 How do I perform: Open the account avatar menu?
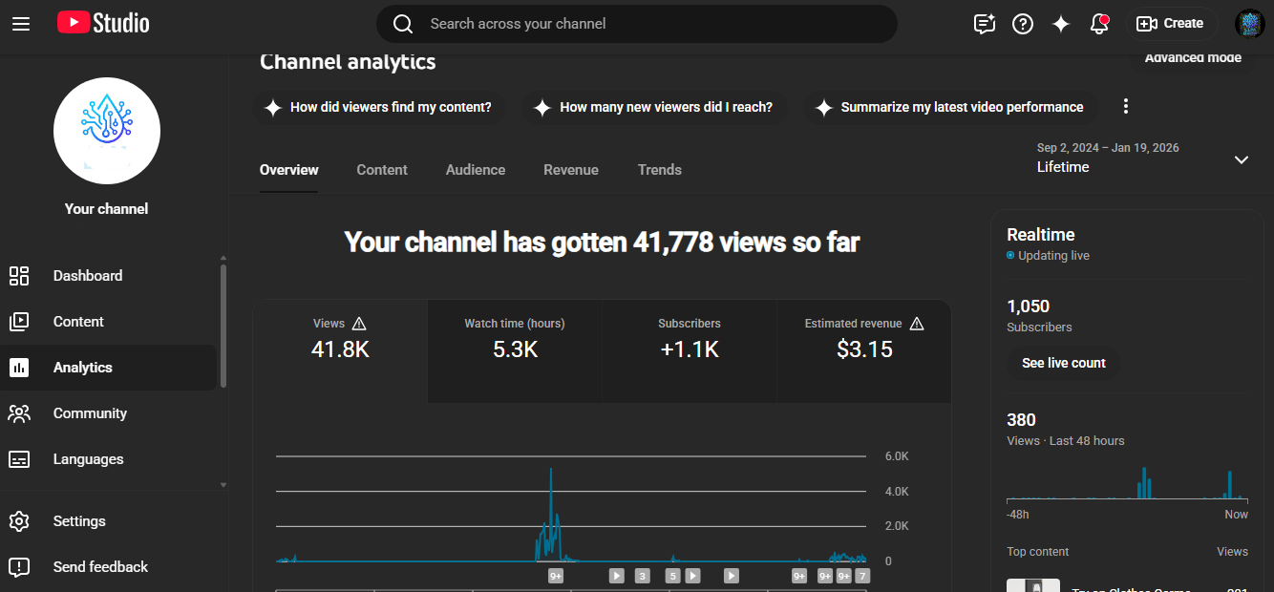pos(1249,24)
